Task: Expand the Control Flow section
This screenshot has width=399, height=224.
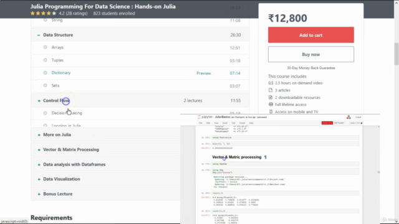Action: pyautogui.click(x=39, y=101)
